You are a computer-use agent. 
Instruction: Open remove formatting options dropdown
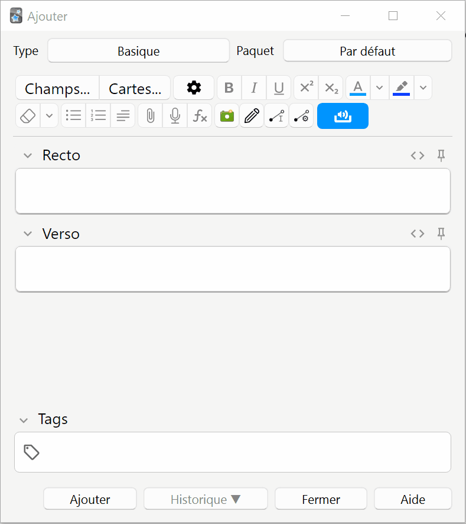pyautogui.click(x=50, y=116)
